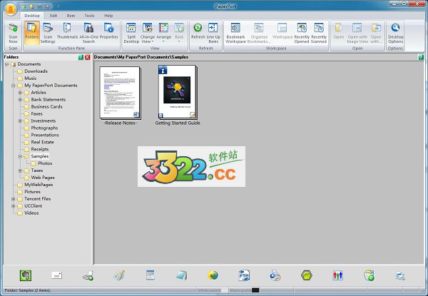The width and height of the screenshot is (428, 296).
Task: Expand the Investments folder in the tree
Action: click(20, 121)
